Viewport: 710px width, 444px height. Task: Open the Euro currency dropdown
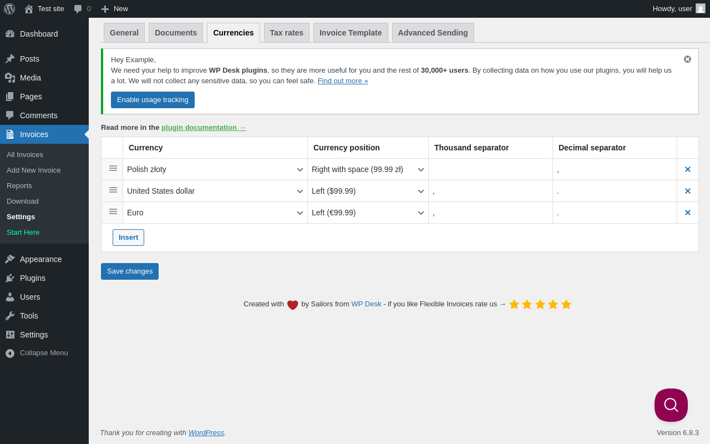tap(215, 213)
